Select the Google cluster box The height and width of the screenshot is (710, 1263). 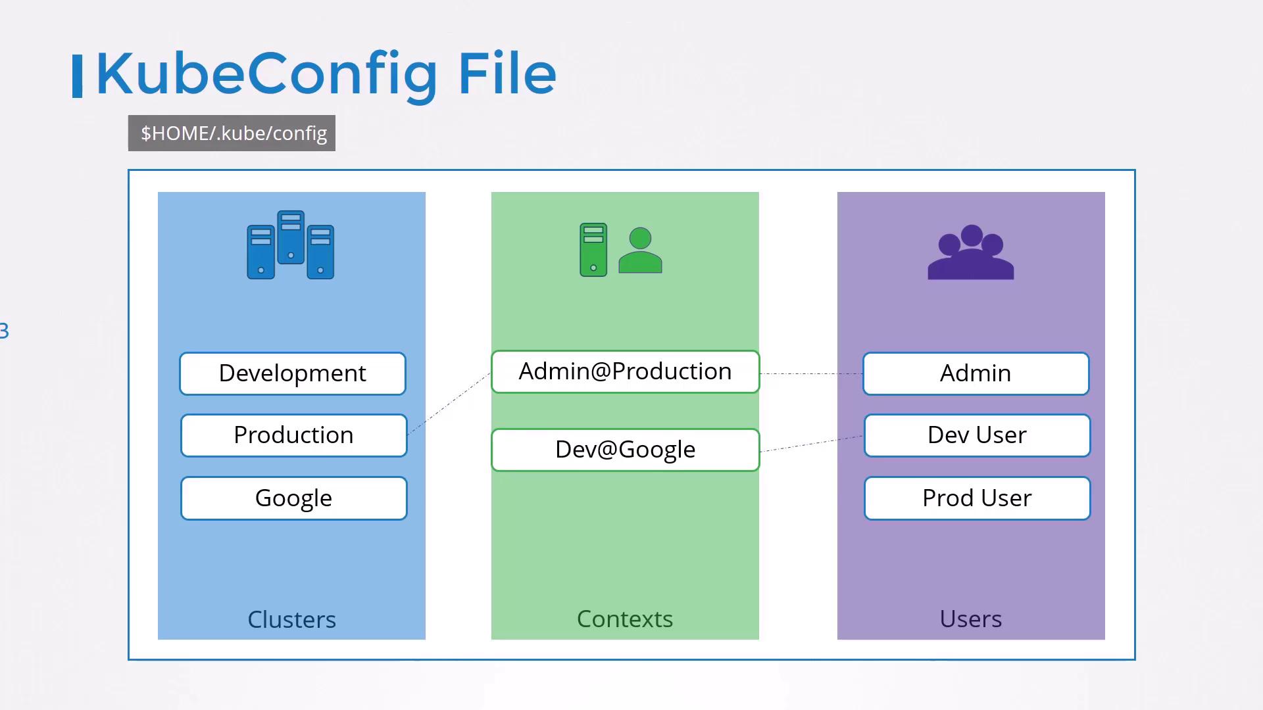click(x=294, y=498)
